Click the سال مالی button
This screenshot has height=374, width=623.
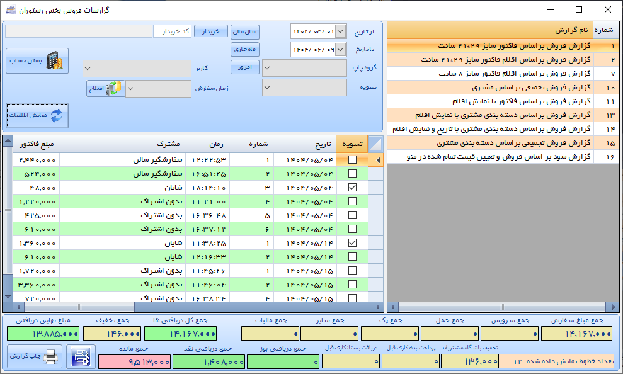(245, 31)
